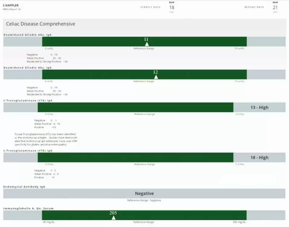Select the tissue transglutaminase explanatory note text
This screenshot has height=227, width=289.
(x=45, y=139)
